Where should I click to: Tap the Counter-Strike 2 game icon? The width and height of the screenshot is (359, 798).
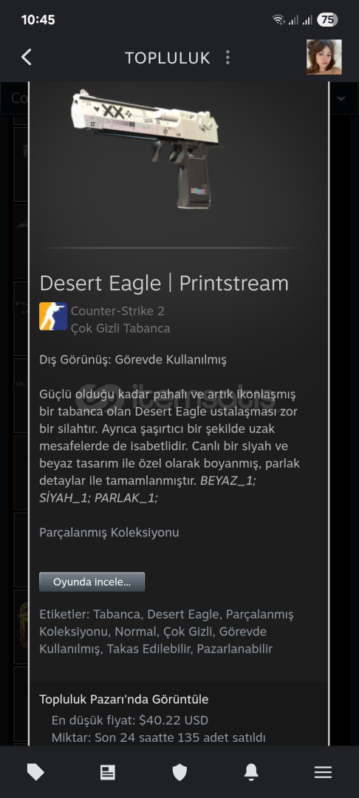[53, 316]
